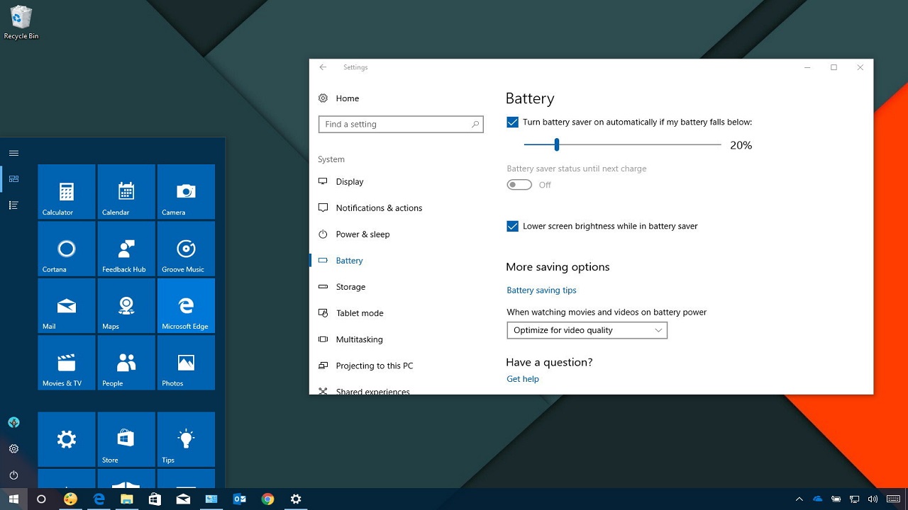Launch the Microsoft Edge tile

[186, 306]
